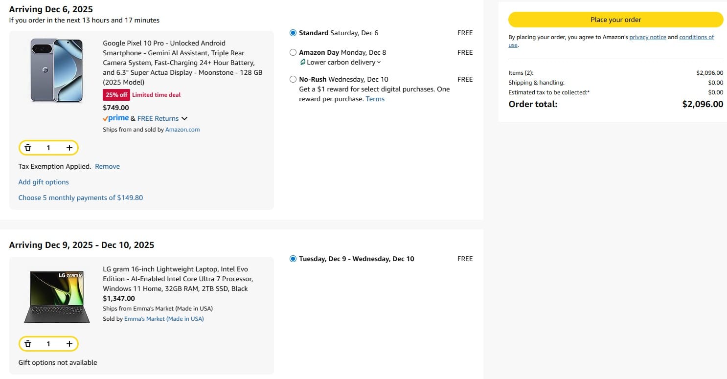Increase Pixel 10 Pro quantity with plus
The width and height of the screenshot is (727, 379).
click(x=69, y=148)
